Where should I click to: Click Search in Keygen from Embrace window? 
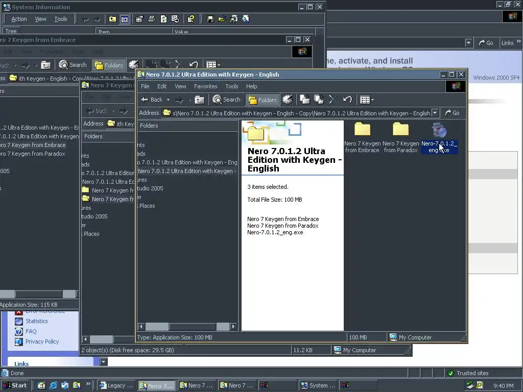73,65
